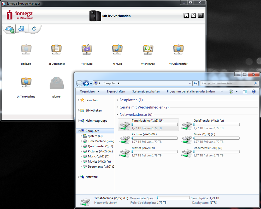Open view options dropdown arrow
This screenshot has width=261, height=209.
coord(237,91)
